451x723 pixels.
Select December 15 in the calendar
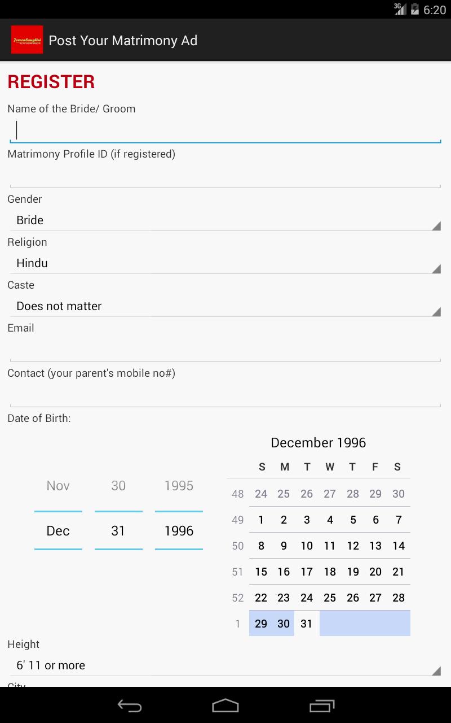(261, 572)
